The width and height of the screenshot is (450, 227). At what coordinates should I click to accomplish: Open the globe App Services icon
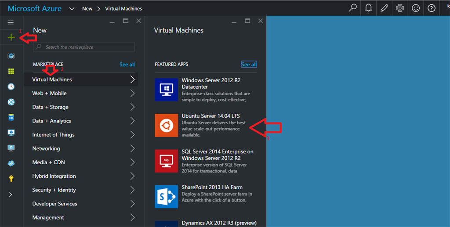pos(11,102)
